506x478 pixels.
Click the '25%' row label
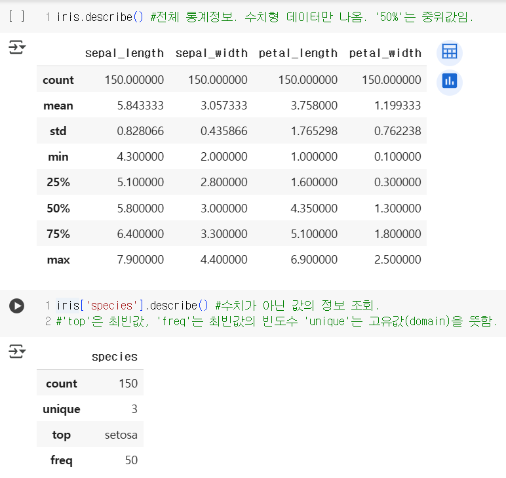click(58, 182)
